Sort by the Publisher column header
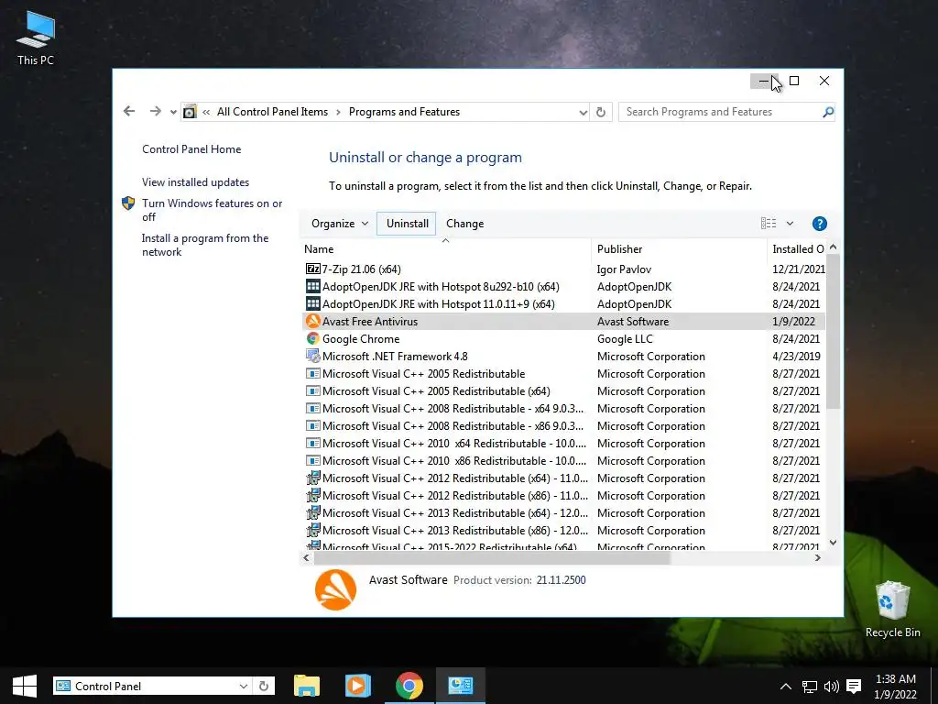The image size is (938, 704). [679, 249]
